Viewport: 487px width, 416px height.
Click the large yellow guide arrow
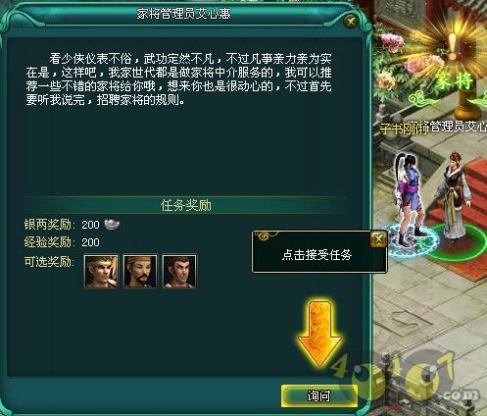tap(320, 334)
